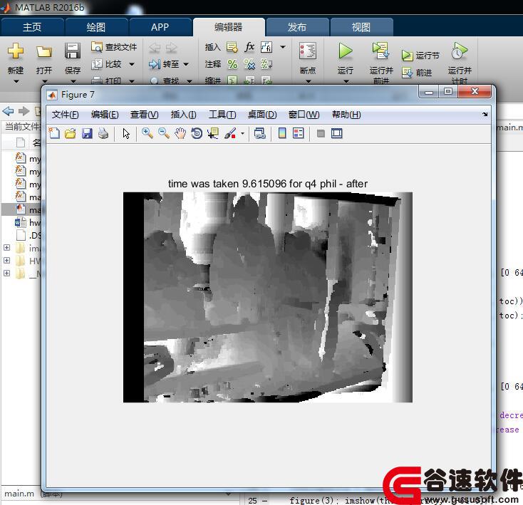The width and height of the screenshot is (523, 505).
Task: Expand the HW folder in file browser
Action: (6, 260)
